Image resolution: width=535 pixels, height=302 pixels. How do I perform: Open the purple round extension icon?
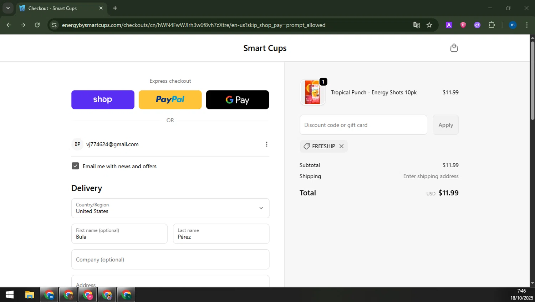[x=477, y=25]
